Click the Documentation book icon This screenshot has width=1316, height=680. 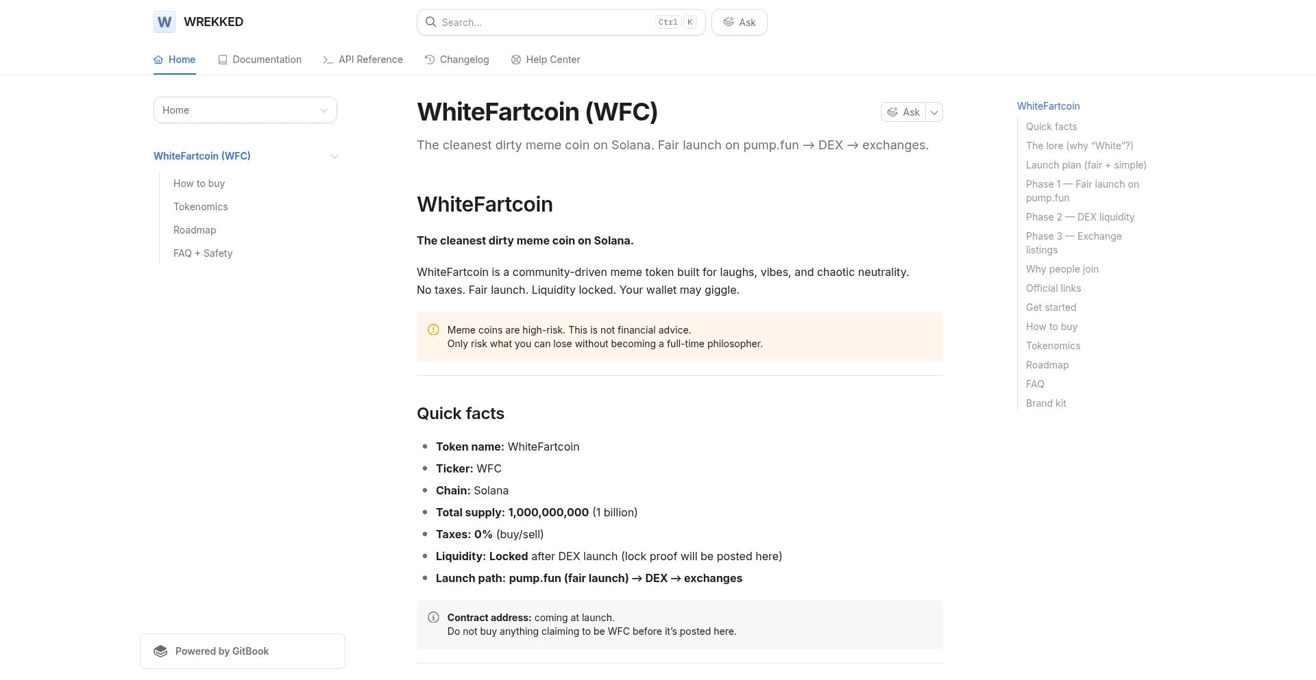(x=222, y=60)
